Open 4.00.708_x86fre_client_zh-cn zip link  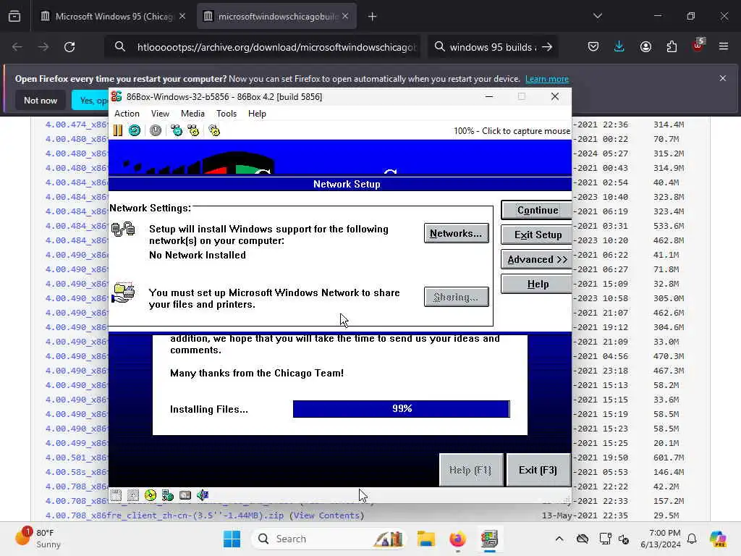[x=164, y=515]
